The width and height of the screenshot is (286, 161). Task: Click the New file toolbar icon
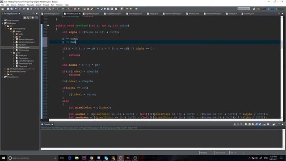click(3, 9)
